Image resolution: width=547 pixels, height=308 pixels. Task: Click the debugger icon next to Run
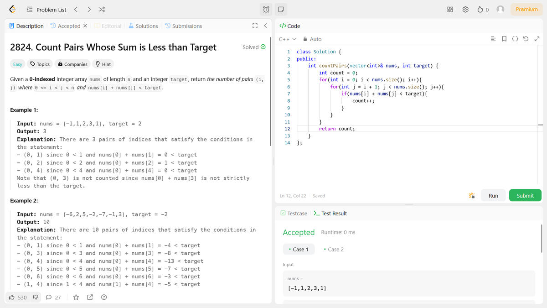[x=472, y=195]
